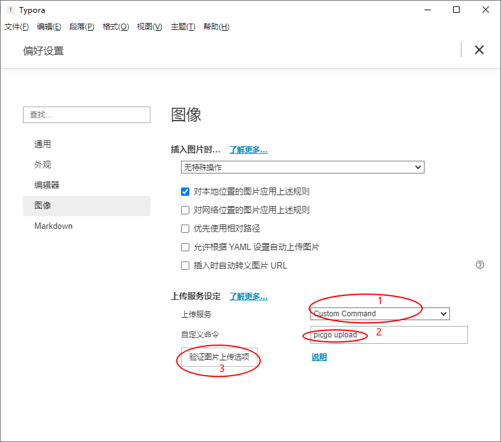Screen dimensions: 501x442
Task: Open the 格式(O) menu
Action: (115, 27)
